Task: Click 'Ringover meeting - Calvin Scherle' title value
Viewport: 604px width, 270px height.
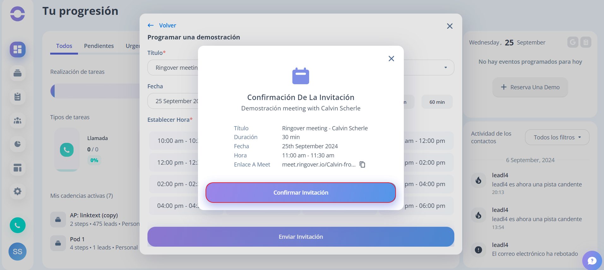Action: point(325,128)
